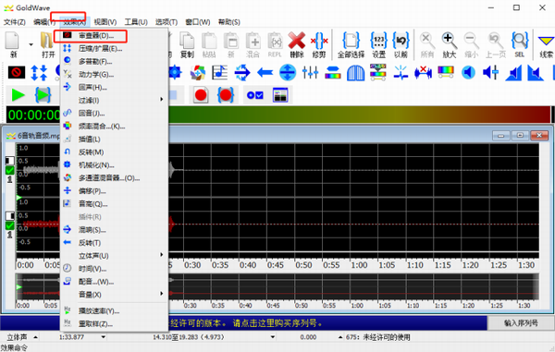Click the Pitch music-note toolbar icon
Viewport: 555px width, 352px height.
(220, 72)
